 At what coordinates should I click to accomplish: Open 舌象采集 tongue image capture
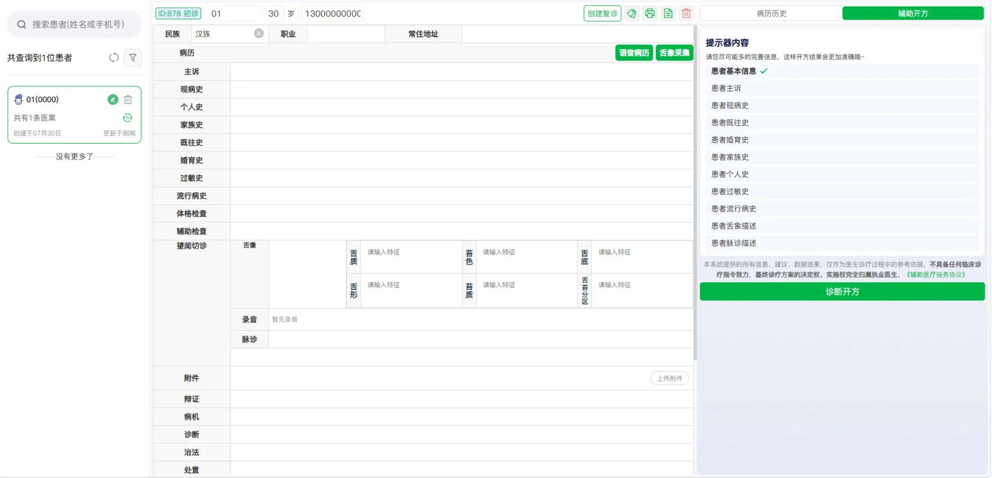(674, 53)
